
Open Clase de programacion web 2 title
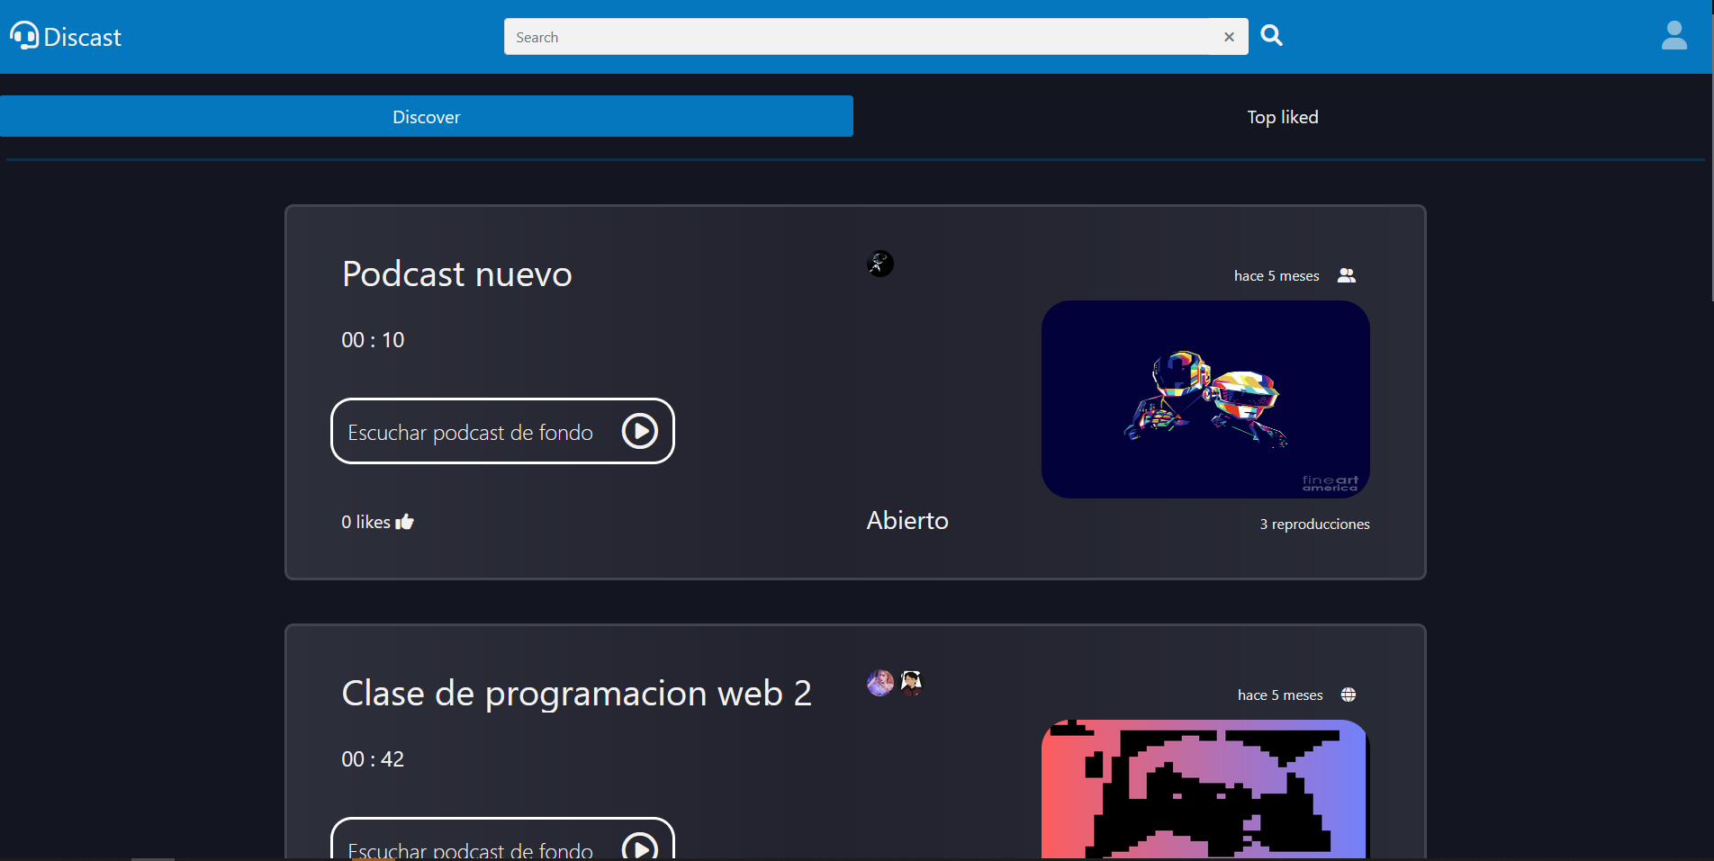(576, 694)
